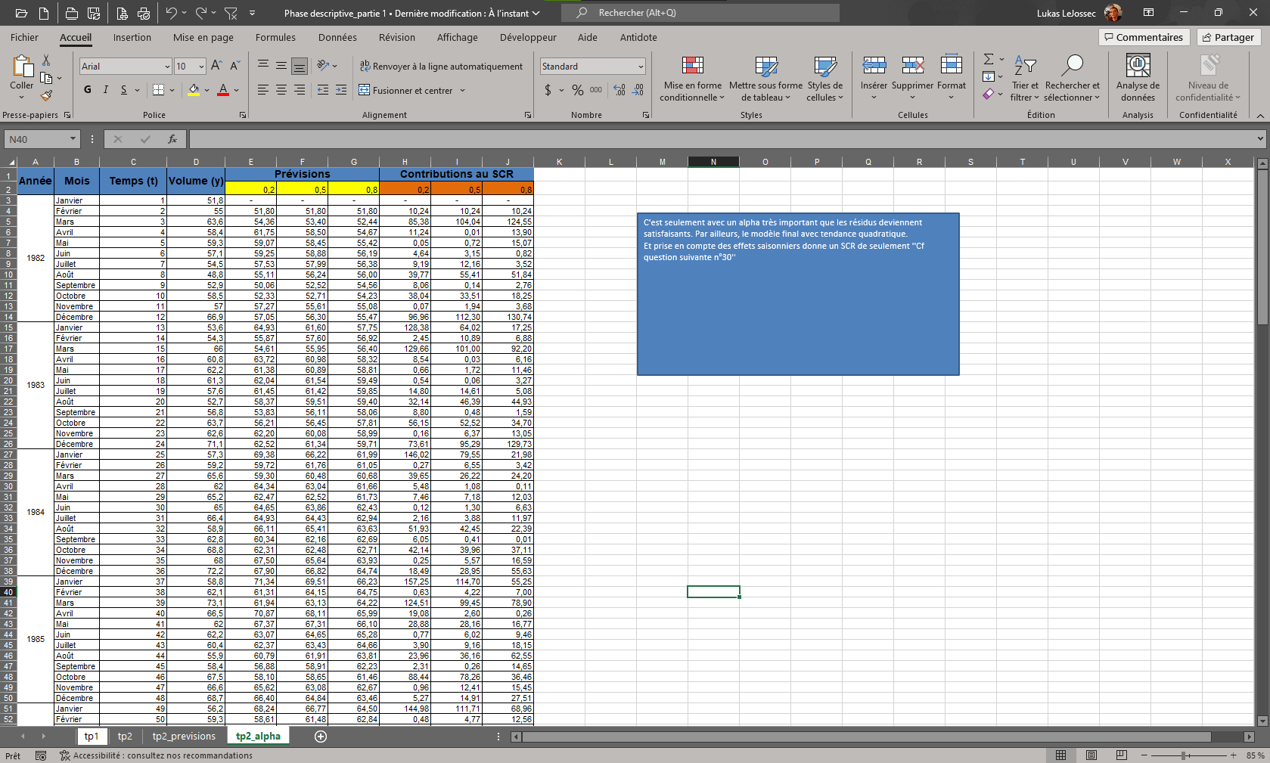
Task: Open Mise en forme conditionnelle
Action: [692, 78]
